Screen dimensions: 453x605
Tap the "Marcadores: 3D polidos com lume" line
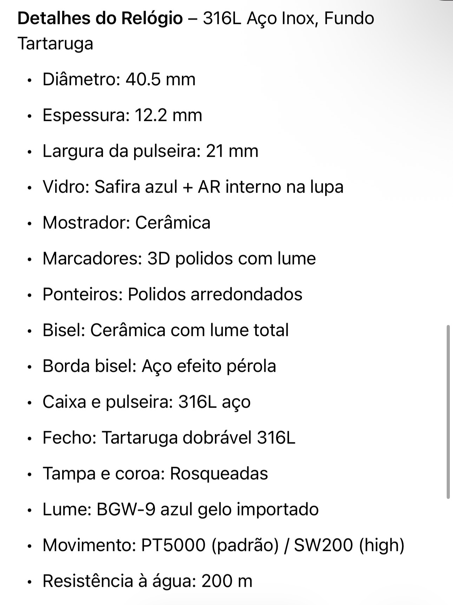tap(179, 259)
